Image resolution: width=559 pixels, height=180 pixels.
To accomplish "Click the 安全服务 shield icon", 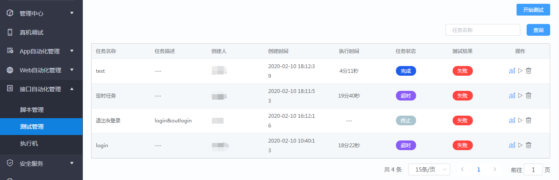I will coord(10,163).
